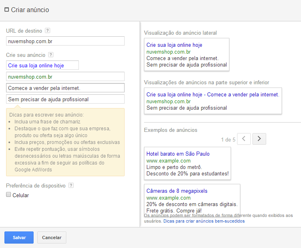Edit the headline field 'Crie sua loja online hoje'
Viewport: 301px width, 248px height.
(42, 65)
